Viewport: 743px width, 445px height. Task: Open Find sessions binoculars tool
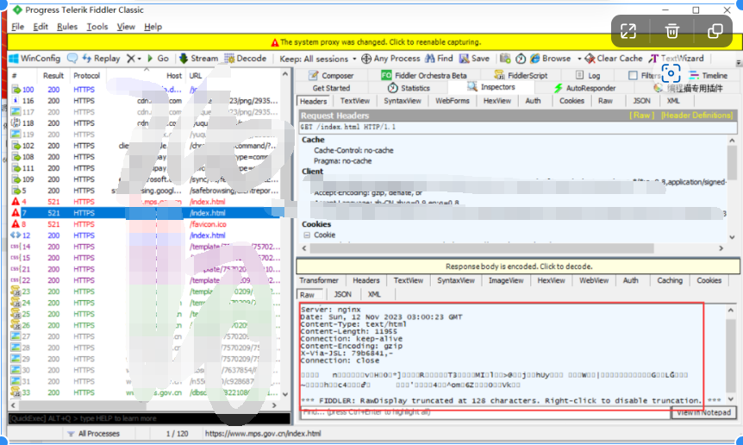point(439,59)
